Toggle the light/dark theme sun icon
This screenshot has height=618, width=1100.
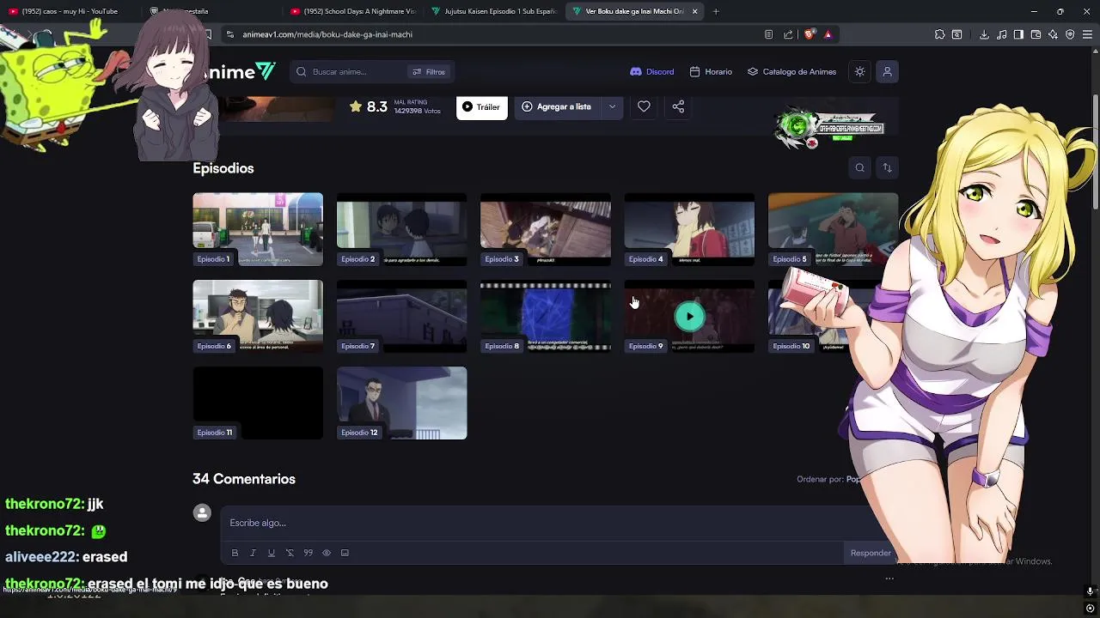[859, 72]
